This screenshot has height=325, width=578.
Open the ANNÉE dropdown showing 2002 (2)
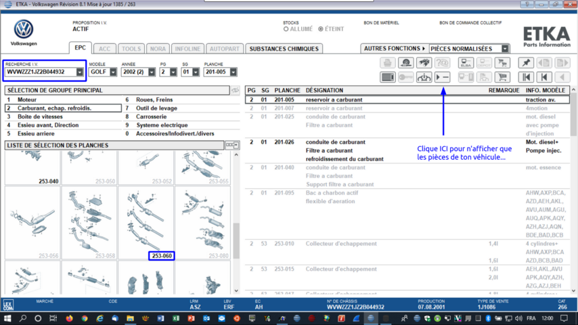152,72
